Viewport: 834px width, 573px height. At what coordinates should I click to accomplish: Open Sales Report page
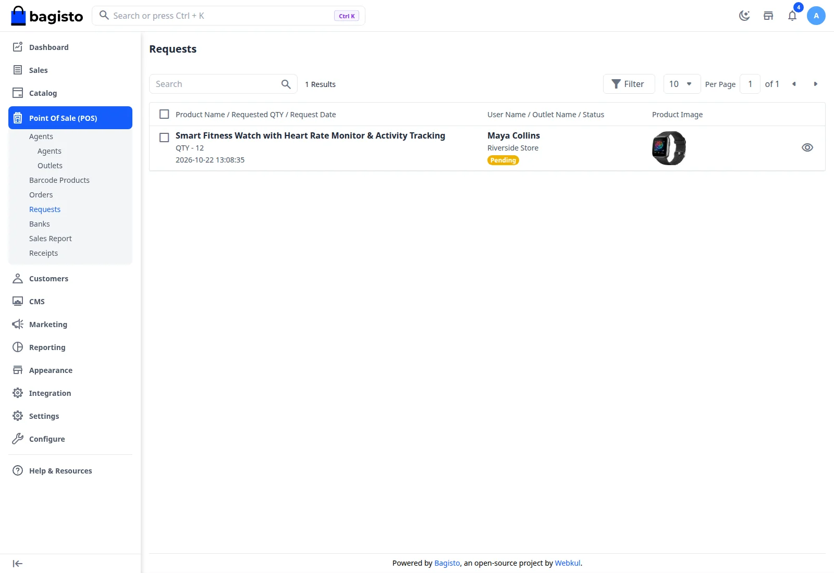coord(51,239)
